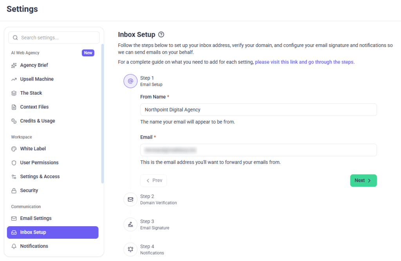Open the Step 2 Domain Verification icon
Image resolution: width=401 pixels, height=261 pixels.
click(x=130, y=200)
